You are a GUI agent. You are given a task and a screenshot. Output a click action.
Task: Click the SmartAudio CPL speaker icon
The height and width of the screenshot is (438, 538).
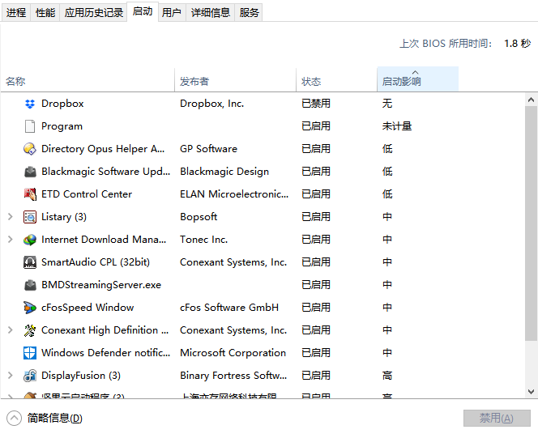[x=30, y=262]
